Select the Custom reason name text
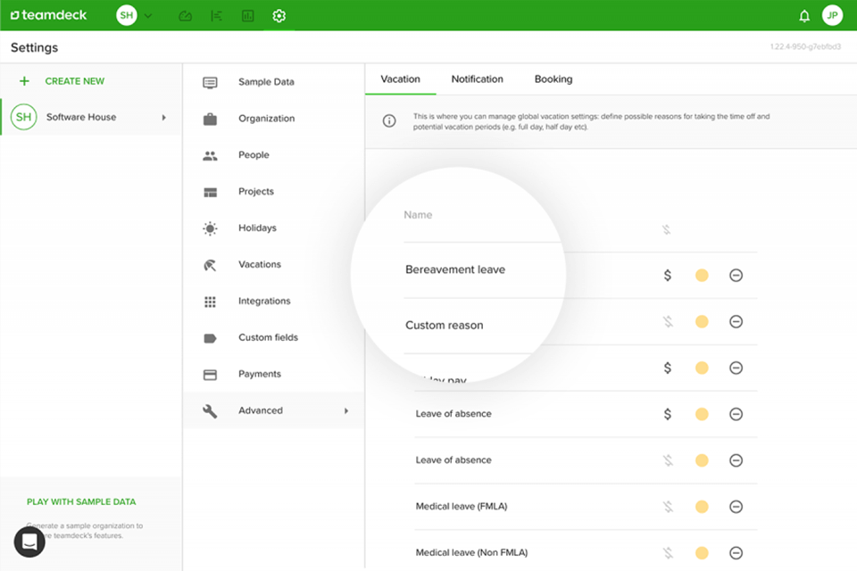Image resolution: width=857 pixels, height=571 pixels. (x=445, y=326)
